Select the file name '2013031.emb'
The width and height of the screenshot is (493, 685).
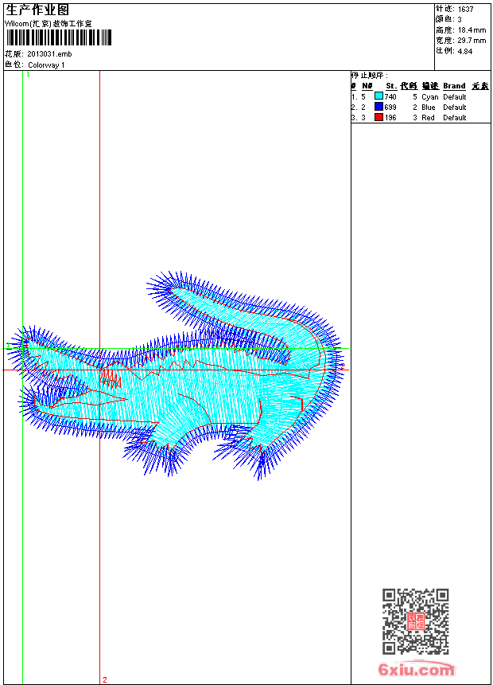pyautogui.click(x=49, y=54)
